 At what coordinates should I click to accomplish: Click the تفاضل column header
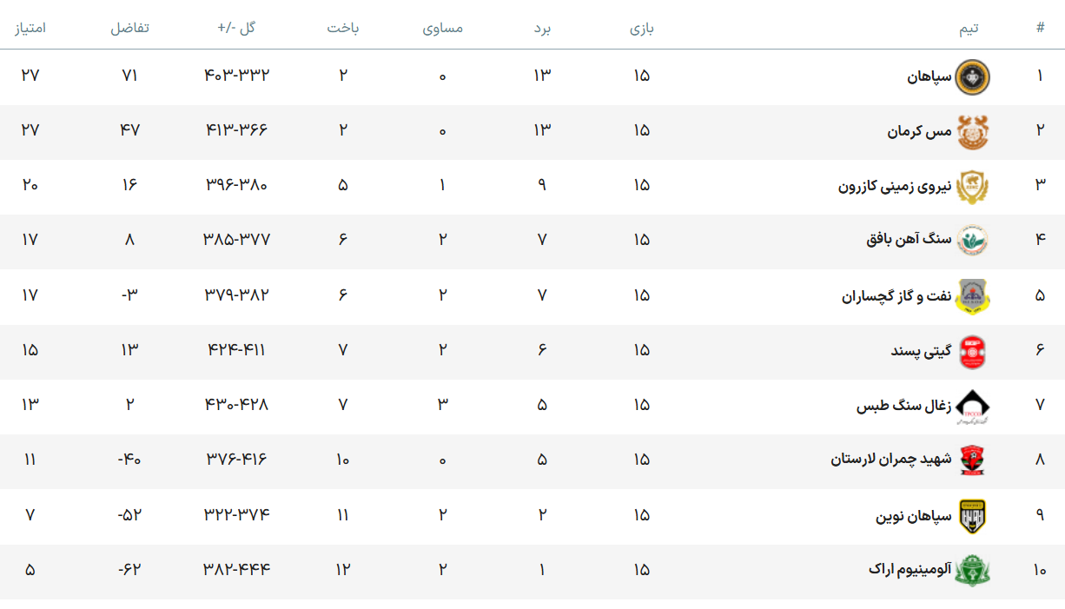pos(129,28)
